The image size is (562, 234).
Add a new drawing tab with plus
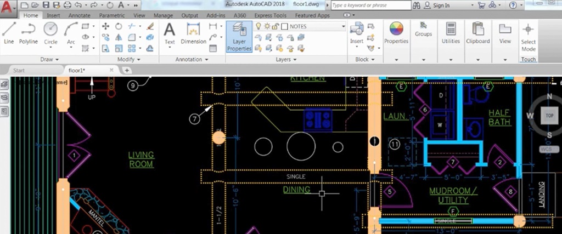pyautogui.click(x=127, y=70)
